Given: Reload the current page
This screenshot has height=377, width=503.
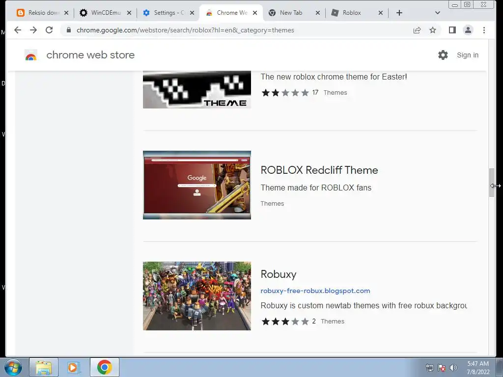Looking at the screenshot, I should pyautogui.click(x=49, y=30).
